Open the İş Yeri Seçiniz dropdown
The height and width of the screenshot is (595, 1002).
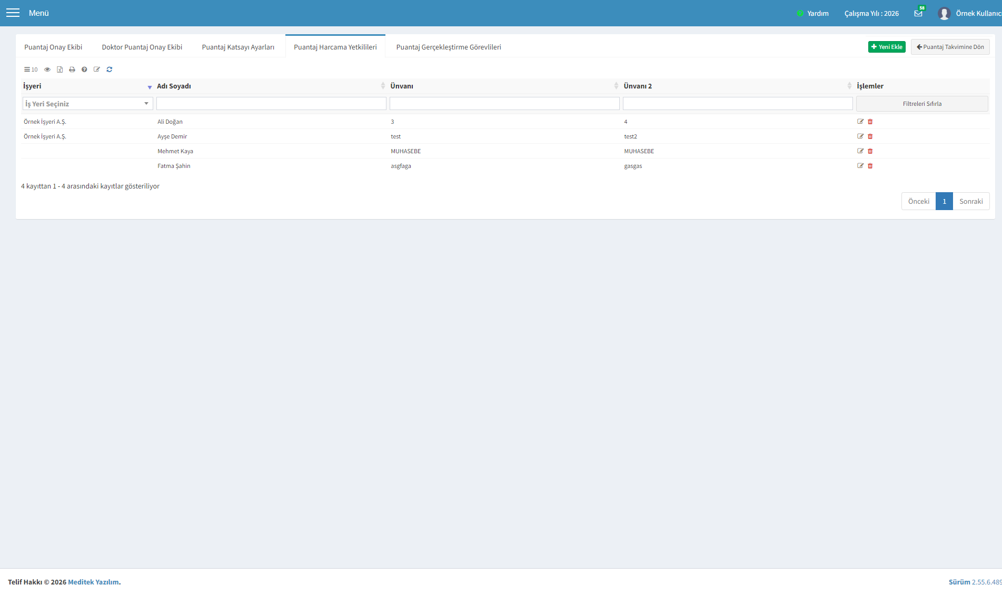click(x=87, y=104)
